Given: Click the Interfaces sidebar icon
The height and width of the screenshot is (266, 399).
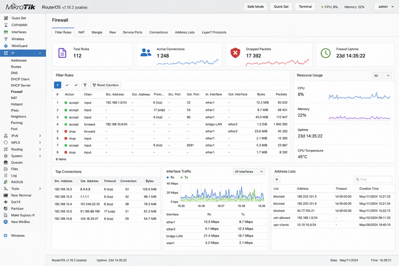Looking at the screenshot, I should pyautogui.click(x=6, y=32).
